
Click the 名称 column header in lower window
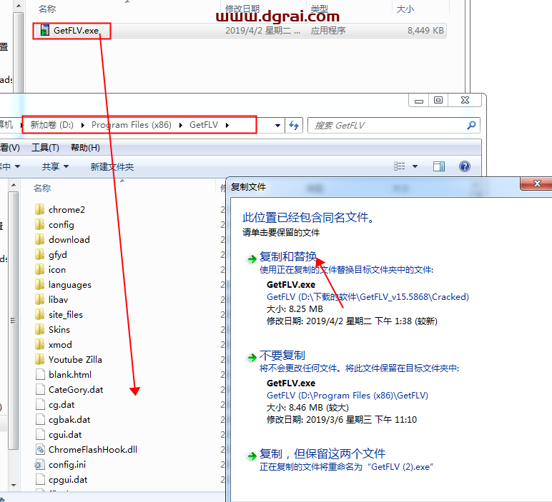click(x=42, y=188)
